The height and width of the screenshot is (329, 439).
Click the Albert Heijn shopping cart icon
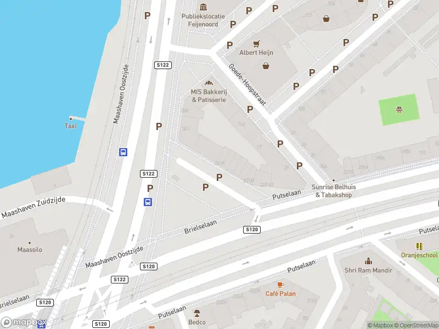[x=256, y=44]
